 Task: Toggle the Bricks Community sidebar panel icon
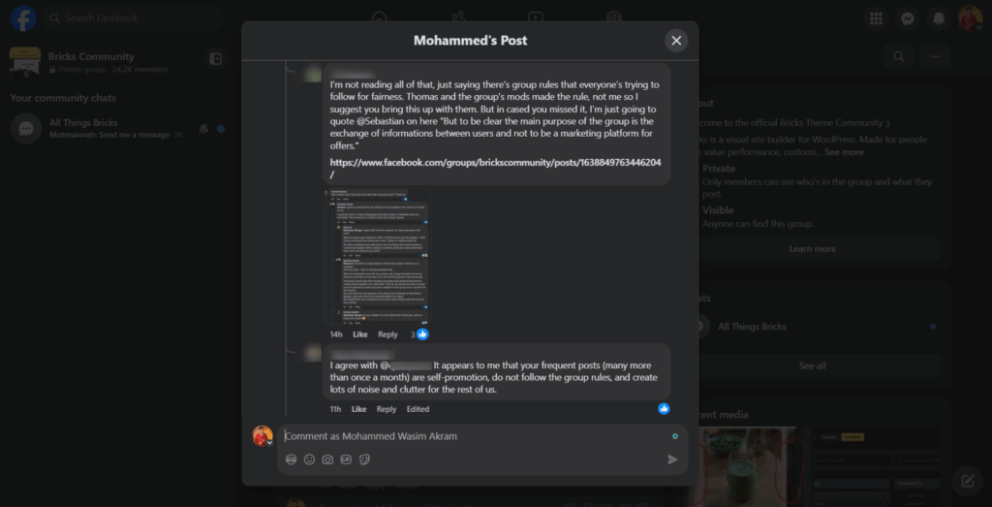pyautogui.click(x=215, y=58)
